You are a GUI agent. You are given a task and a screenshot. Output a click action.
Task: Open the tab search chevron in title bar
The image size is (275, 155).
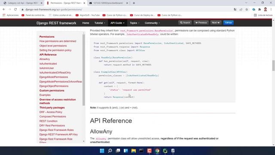246,3
